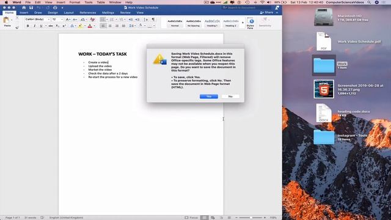
Task: Justify text alignment
Action: 123,26
